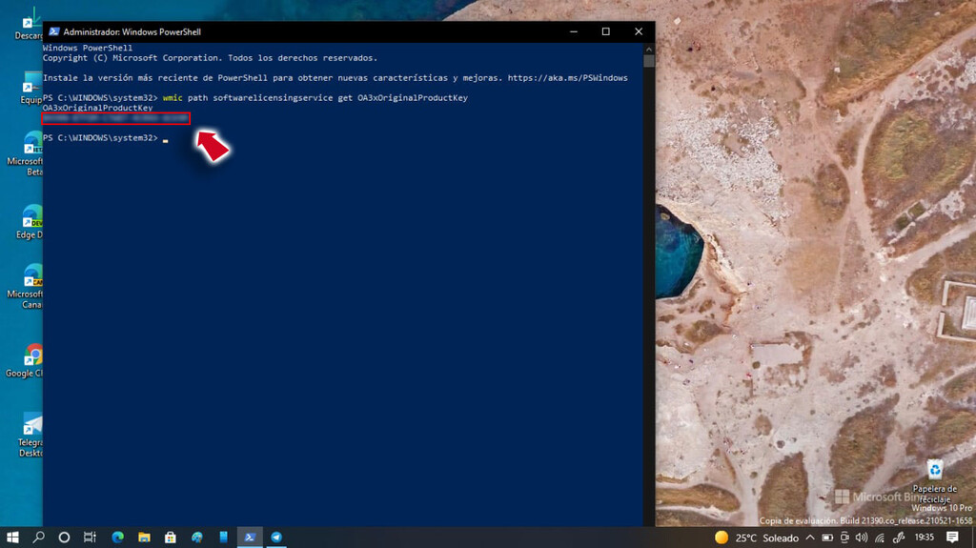Click the PowerShell vertical scrollbar thumb
Viewport: 976px width, 548px height.
649,61
